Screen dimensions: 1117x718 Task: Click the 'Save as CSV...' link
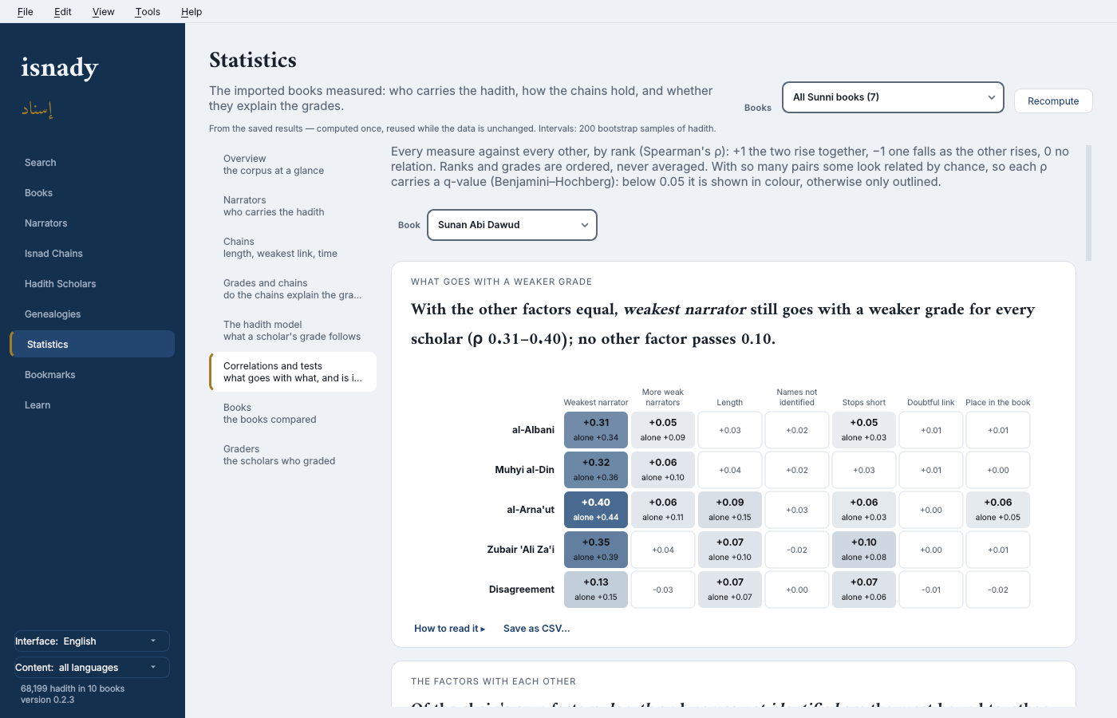[537, 629]
